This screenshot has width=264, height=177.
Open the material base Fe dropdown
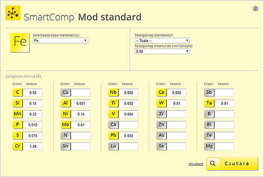[x=60, y=41]
